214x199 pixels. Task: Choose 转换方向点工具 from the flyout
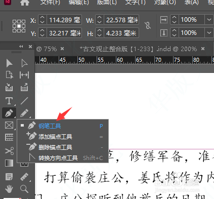pos(63,158)
